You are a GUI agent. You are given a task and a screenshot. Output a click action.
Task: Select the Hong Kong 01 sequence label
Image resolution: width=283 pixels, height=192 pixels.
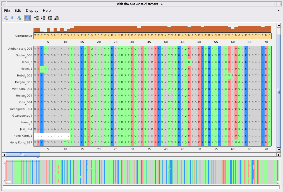click(23, 136)
